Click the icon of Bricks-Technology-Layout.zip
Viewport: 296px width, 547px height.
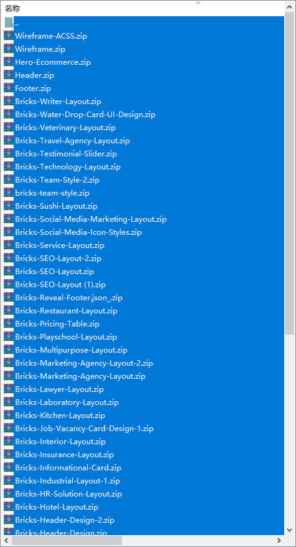coord(9,167)
